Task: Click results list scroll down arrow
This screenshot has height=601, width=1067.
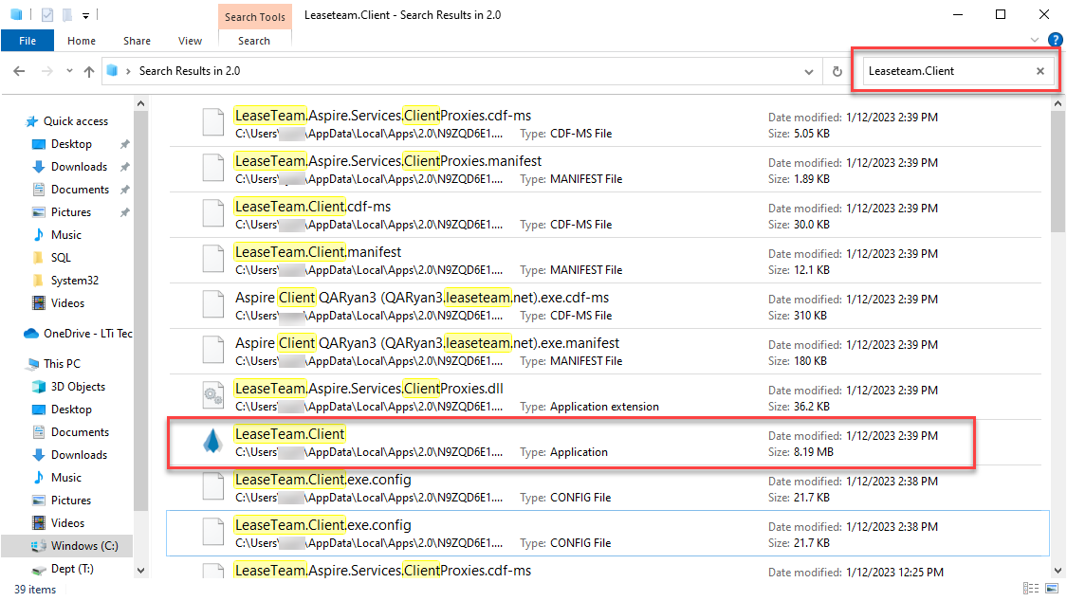Action: pos(1058,571)
